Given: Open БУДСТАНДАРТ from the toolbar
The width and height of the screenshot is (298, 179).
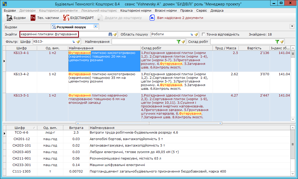Looking at the screenshot, I should coord(78,18).
